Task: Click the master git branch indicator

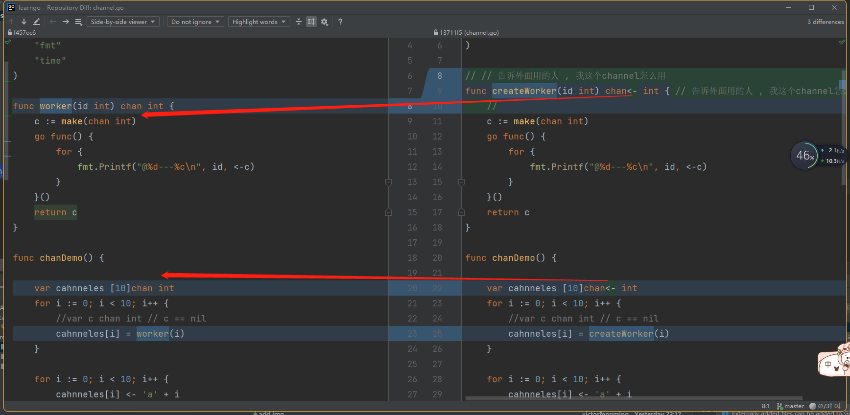Action: click(790, 406)
